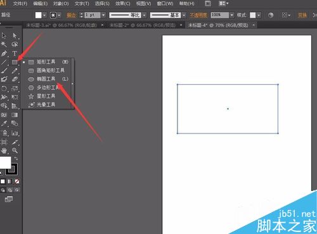
Task: Select the Column Graph tool
Action: click(x=15, y=133)
